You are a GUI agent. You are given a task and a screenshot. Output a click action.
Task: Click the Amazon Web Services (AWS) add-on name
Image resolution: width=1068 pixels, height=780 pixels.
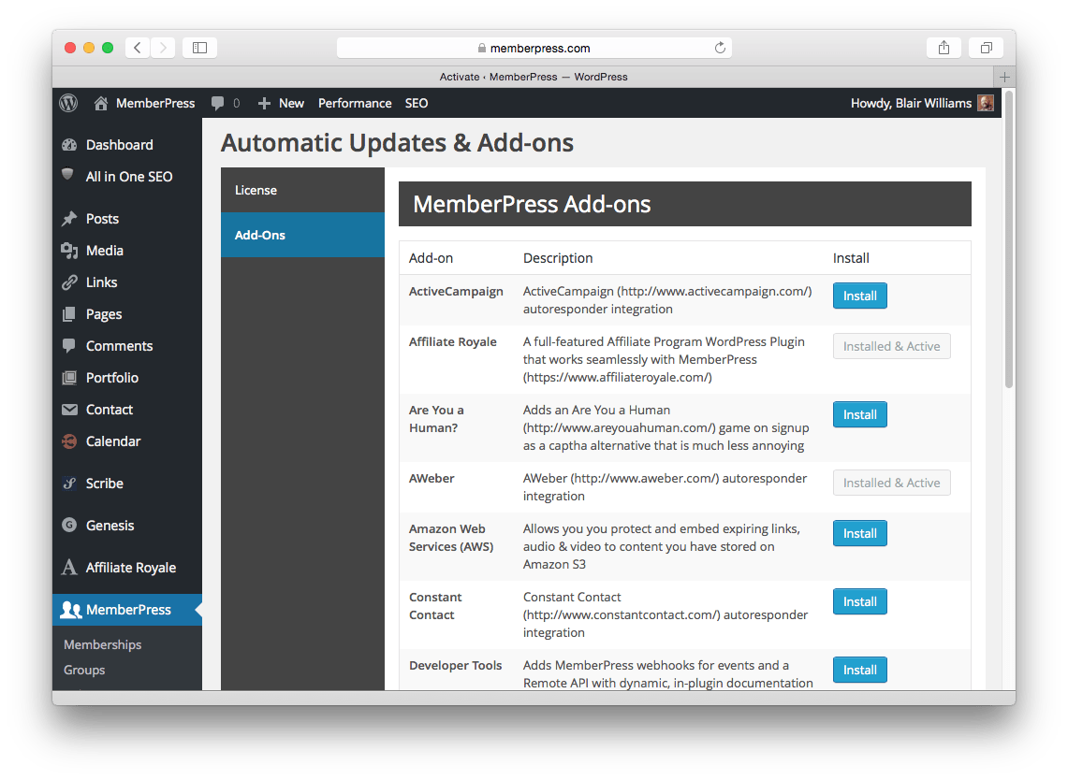click(451, 538)
